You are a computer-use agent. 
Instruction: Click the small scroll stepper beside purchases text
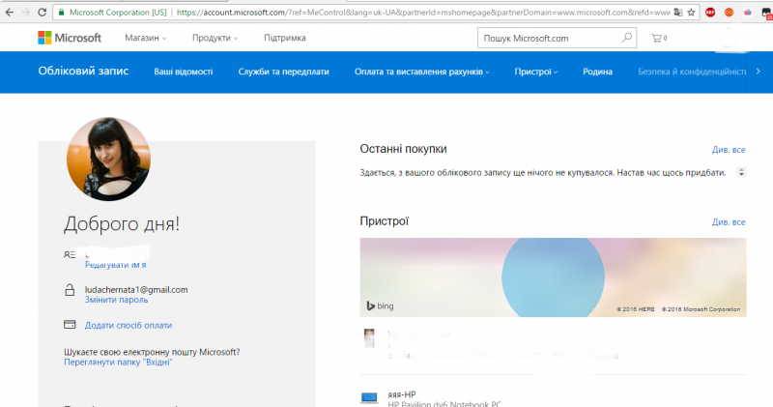(x=741, y=172)
